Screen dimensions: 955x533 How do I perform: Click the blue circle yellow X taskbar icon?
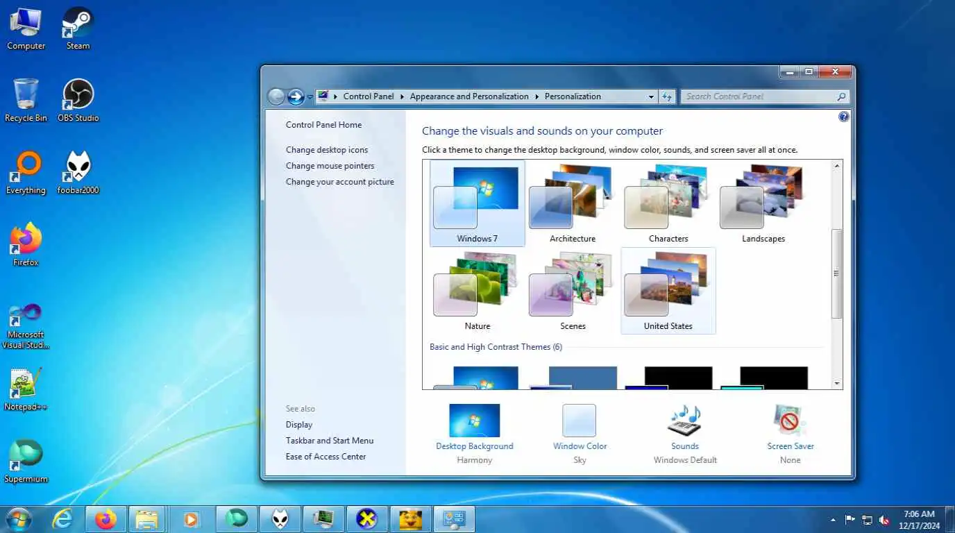pyautogui.click(x=366, y=519)
